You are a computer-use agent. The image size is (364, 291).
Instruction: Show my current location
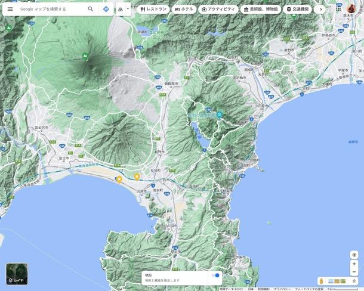pyautogui.click(x=354, y=255)
